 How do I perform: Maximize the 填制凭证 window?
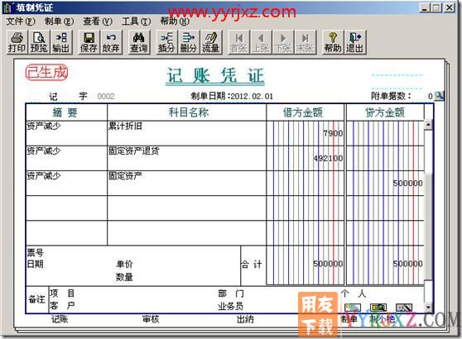(x=436, y=7)
